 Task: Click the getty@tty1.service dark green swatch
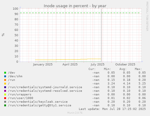click(x=5, y=105)
